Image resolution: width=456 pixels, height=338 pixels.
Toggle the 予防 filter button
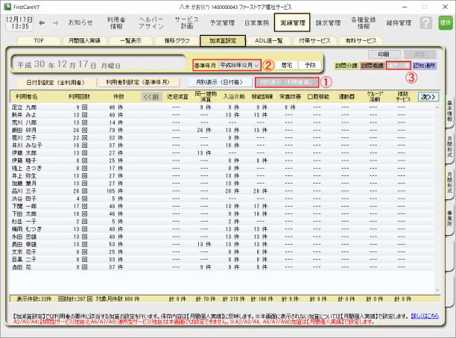click(x=310, y=66)
